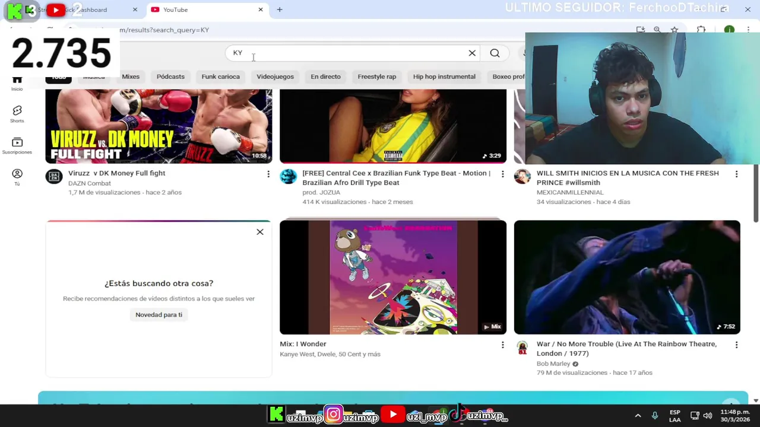The height and width of the screenshot is (427, 760).
Task: Select the Freestyle rap filter chip
Action: click(376, 77)
